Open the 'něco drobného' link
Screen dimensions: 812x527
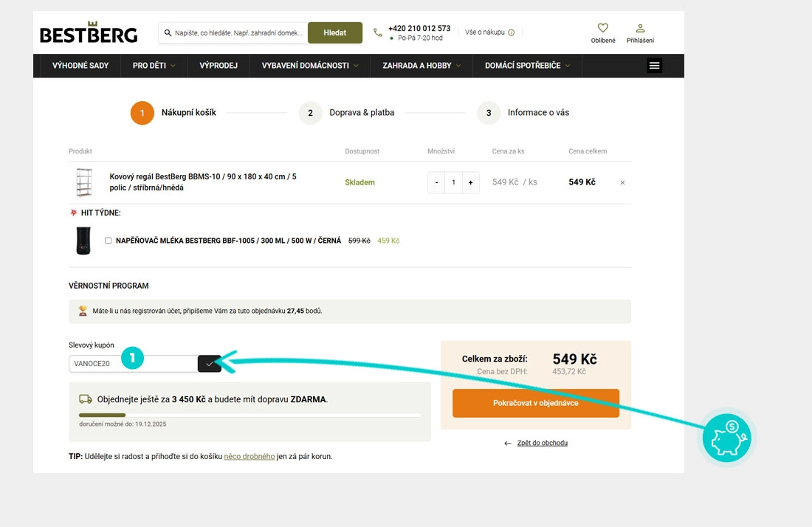(x=250, y=456)
